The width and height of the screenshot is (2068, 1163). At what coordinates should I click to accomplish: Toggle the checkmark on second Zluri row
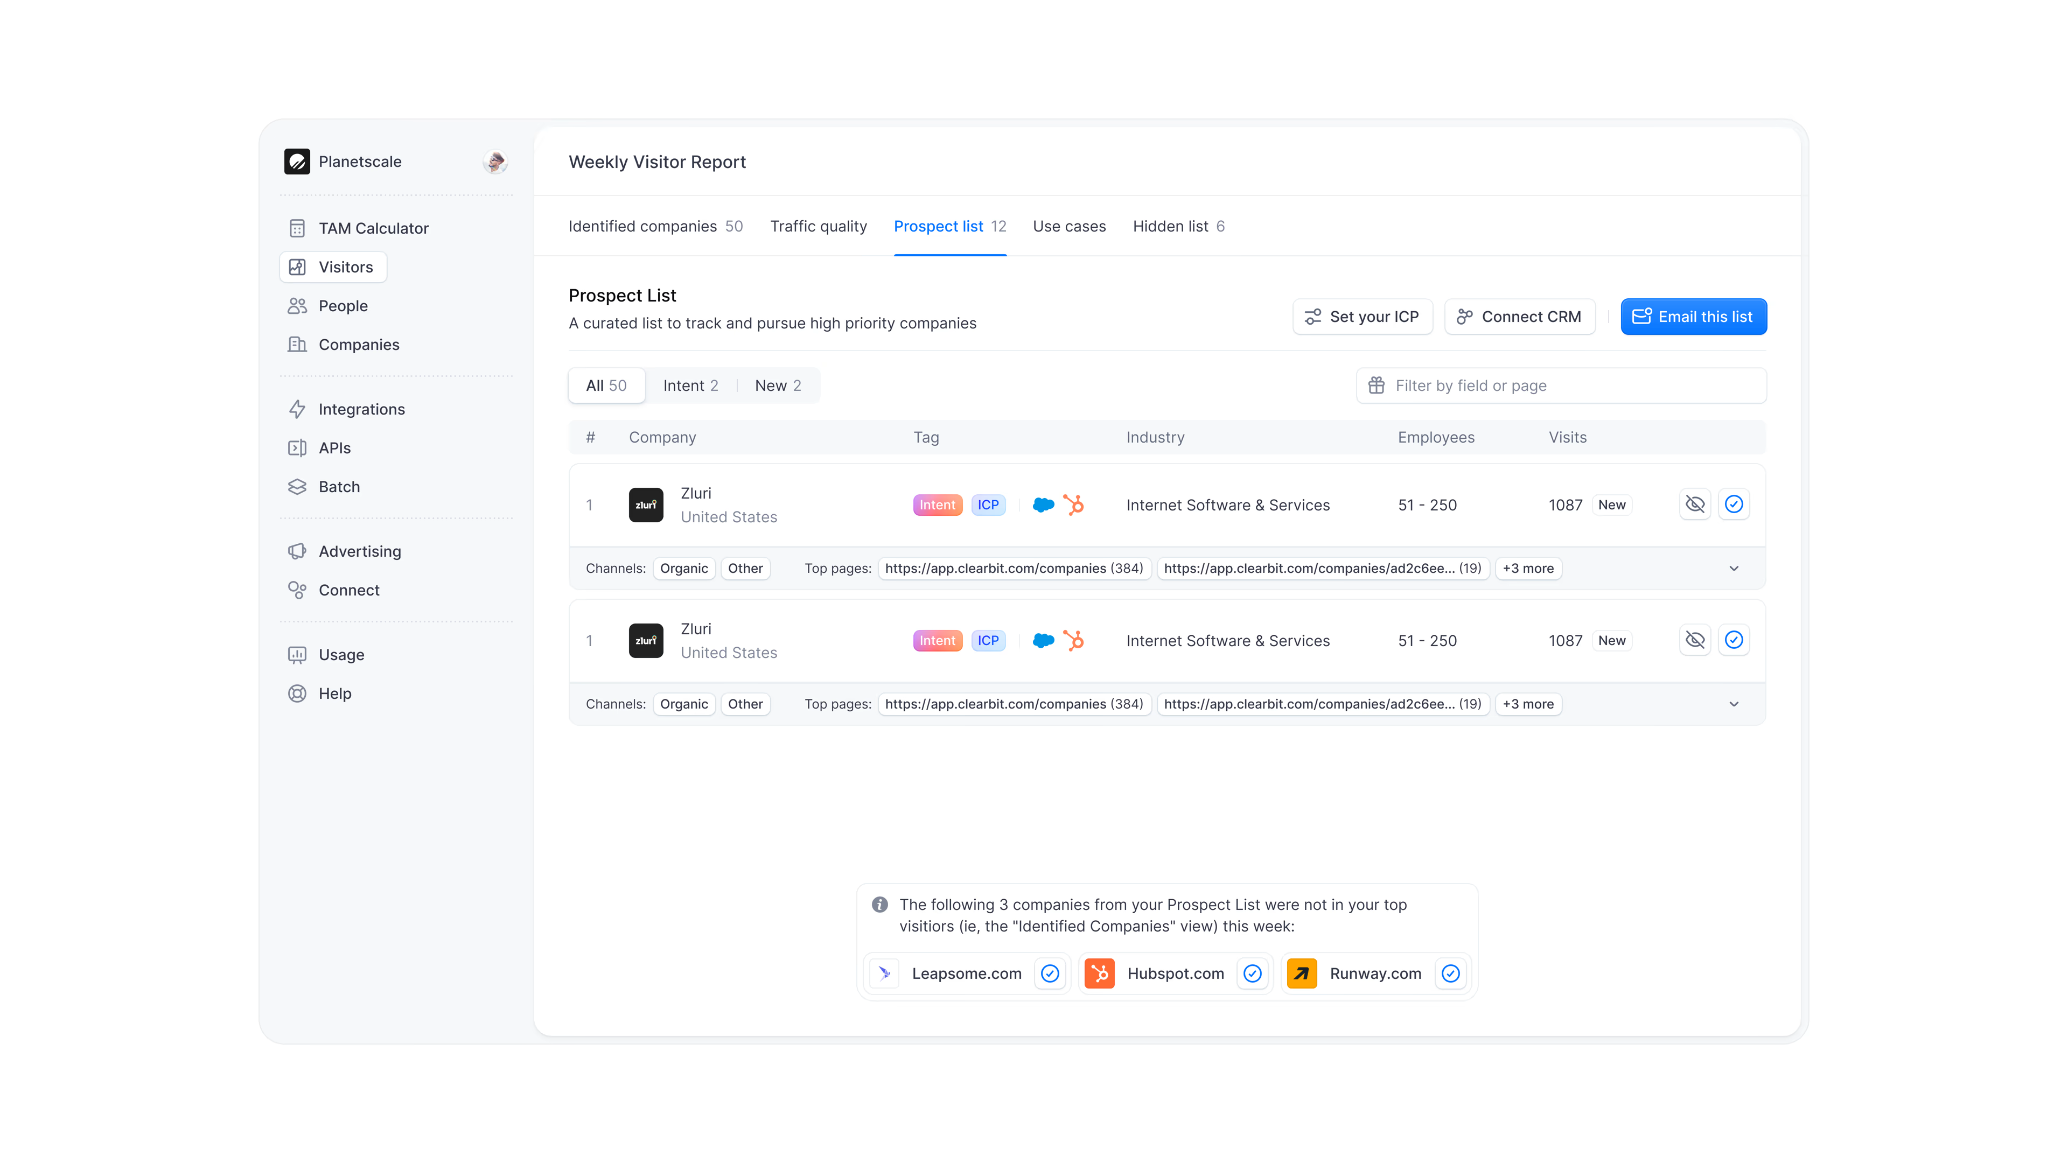coord(1733,640)
